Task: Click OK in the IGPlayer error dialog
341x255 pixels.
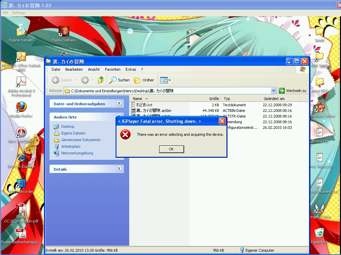Action: click(x=171, y=149)
